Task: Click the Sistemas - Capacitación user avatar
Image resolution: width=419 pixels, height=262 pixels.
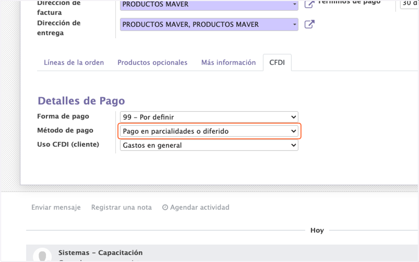Action: point(42,256)
